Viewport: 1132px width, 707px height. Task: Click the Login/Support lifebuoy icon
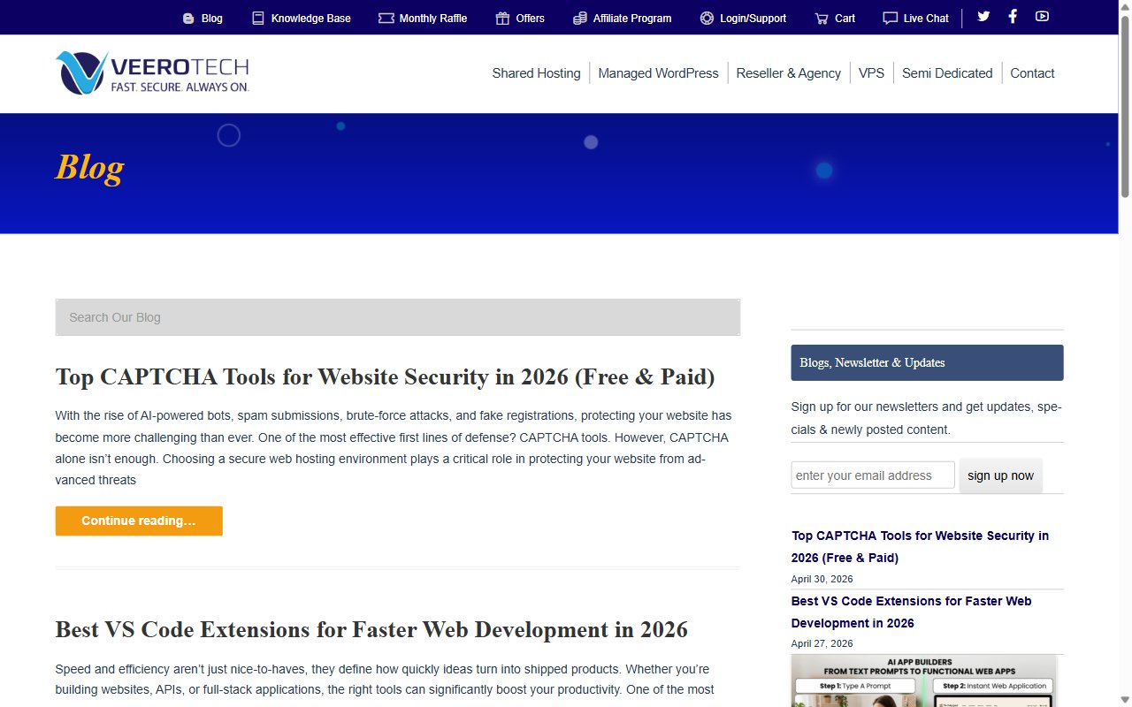[x=707, y=19]
